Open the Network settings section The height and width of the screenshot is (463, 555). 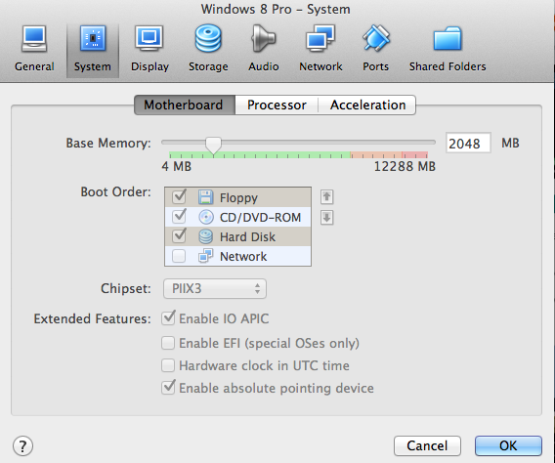point(320,49)
